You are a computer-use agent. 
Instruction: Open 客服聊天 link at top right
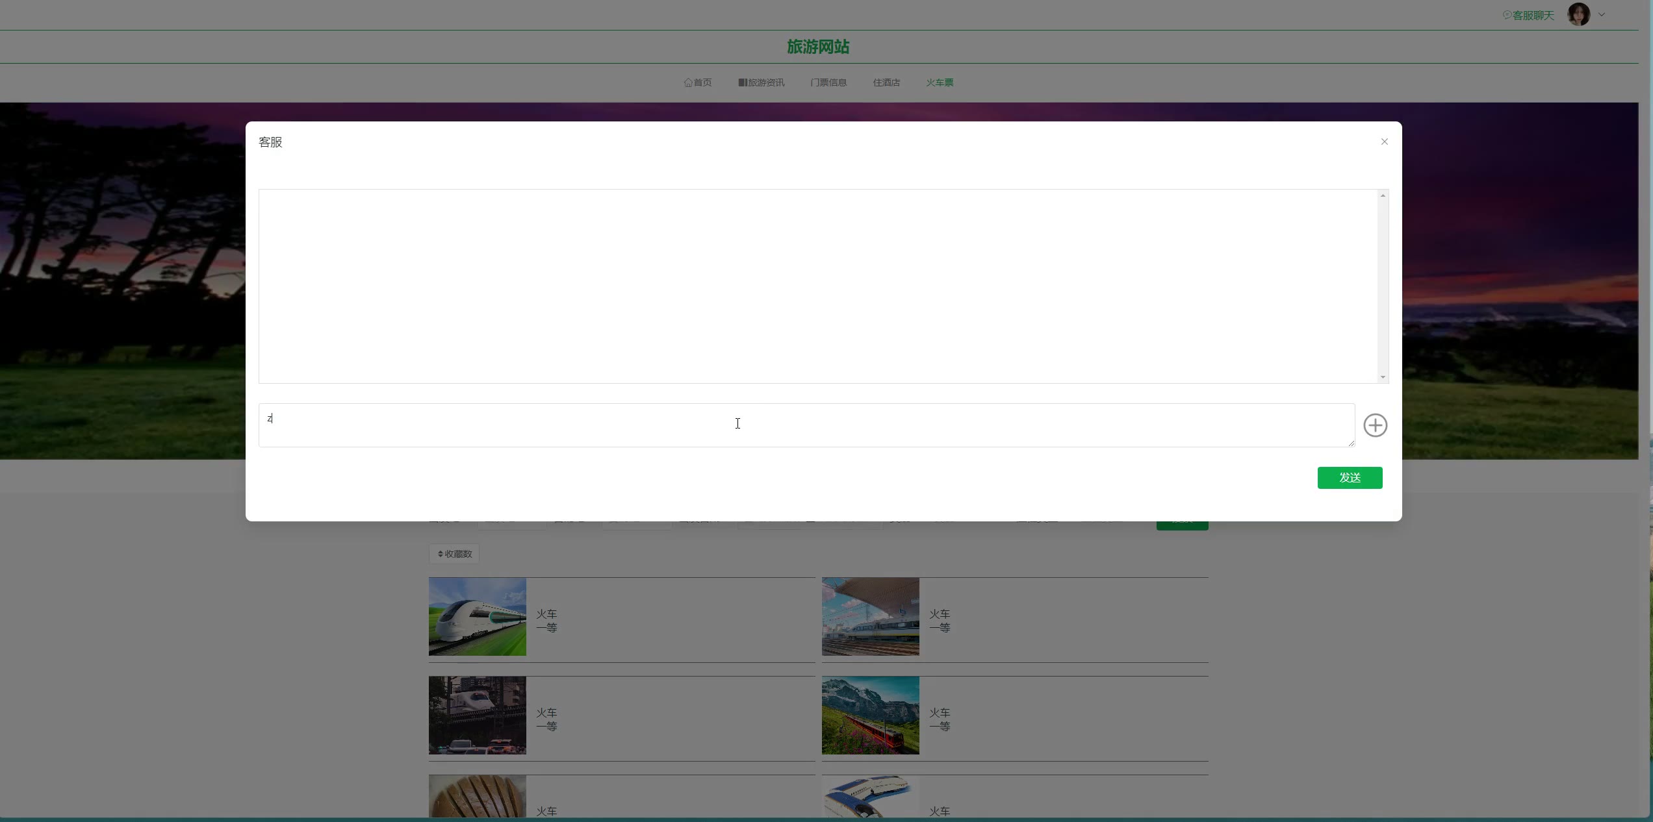coord(1528,15)
